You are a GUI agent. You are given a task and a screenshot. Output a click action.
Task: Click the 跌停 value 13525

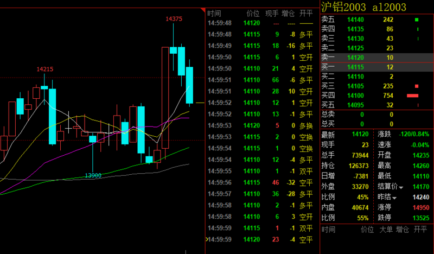click(421, 218)
